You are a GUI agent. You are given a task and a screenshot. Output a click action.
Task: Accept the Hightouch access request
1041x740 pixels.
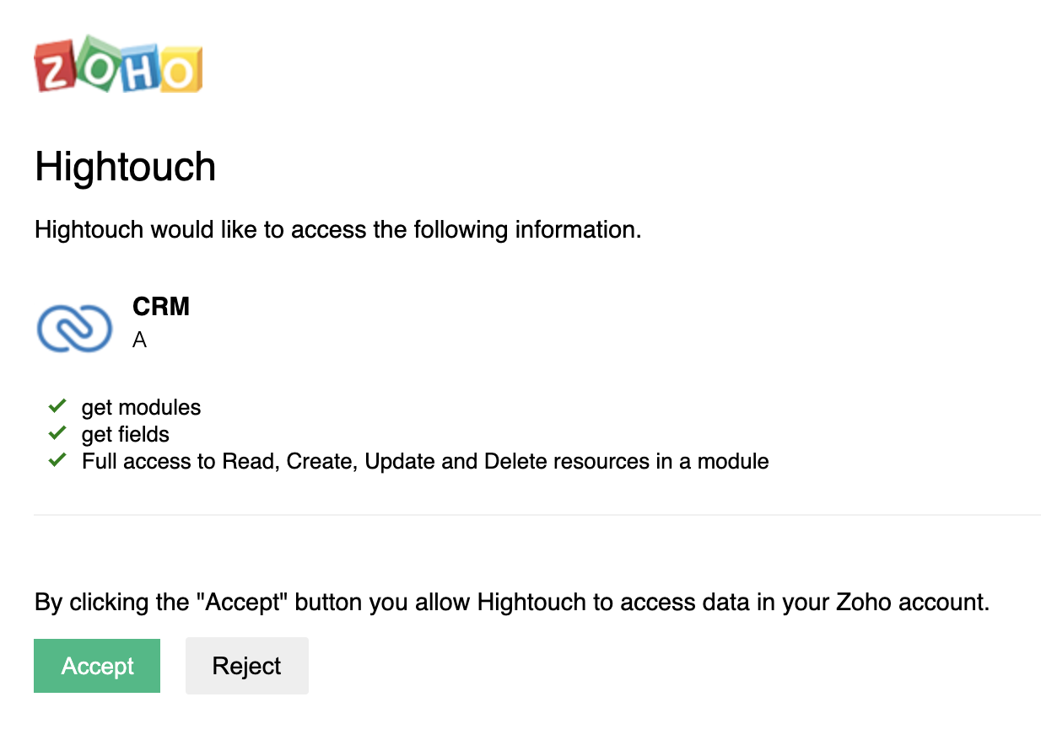coord(97,666)
